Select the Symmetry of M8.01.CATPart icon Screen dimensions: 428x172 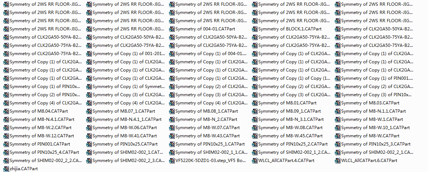[255, 103]
